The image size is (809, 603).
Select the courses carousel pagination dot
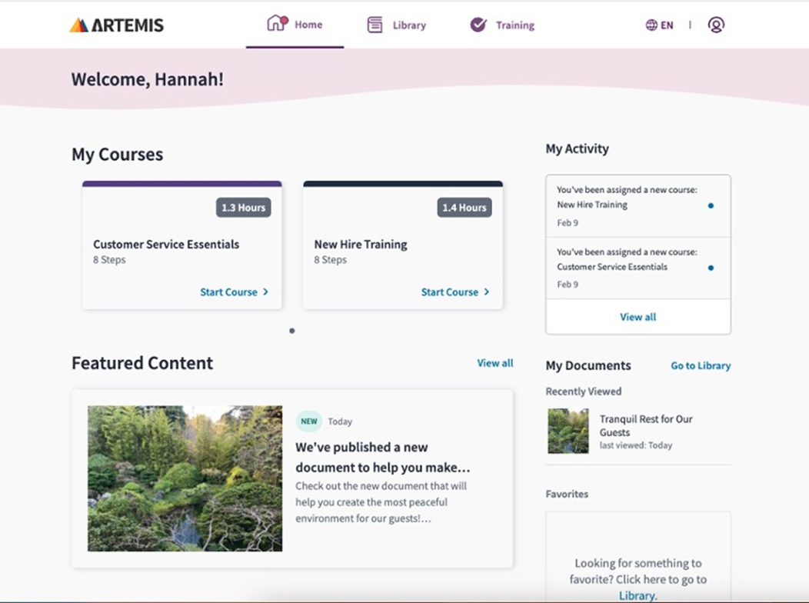tap(292, 331)
